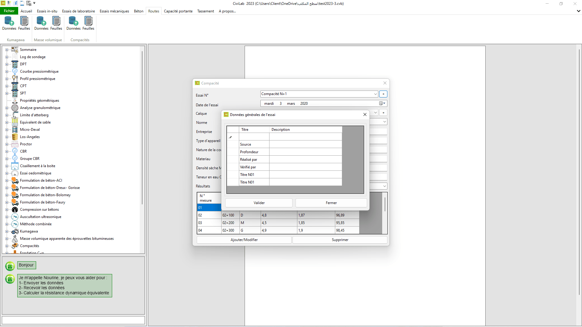Expand the CPT tree node
The image size is (582, 327).
coord(7,86)
